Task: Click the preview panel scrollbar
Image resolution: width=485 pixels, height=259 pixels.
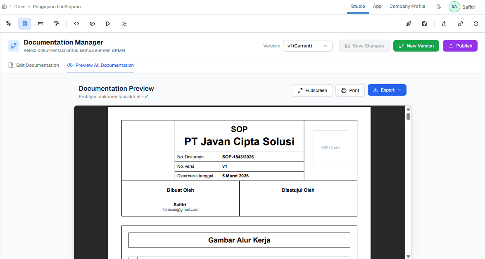Action: coord(408,116)
